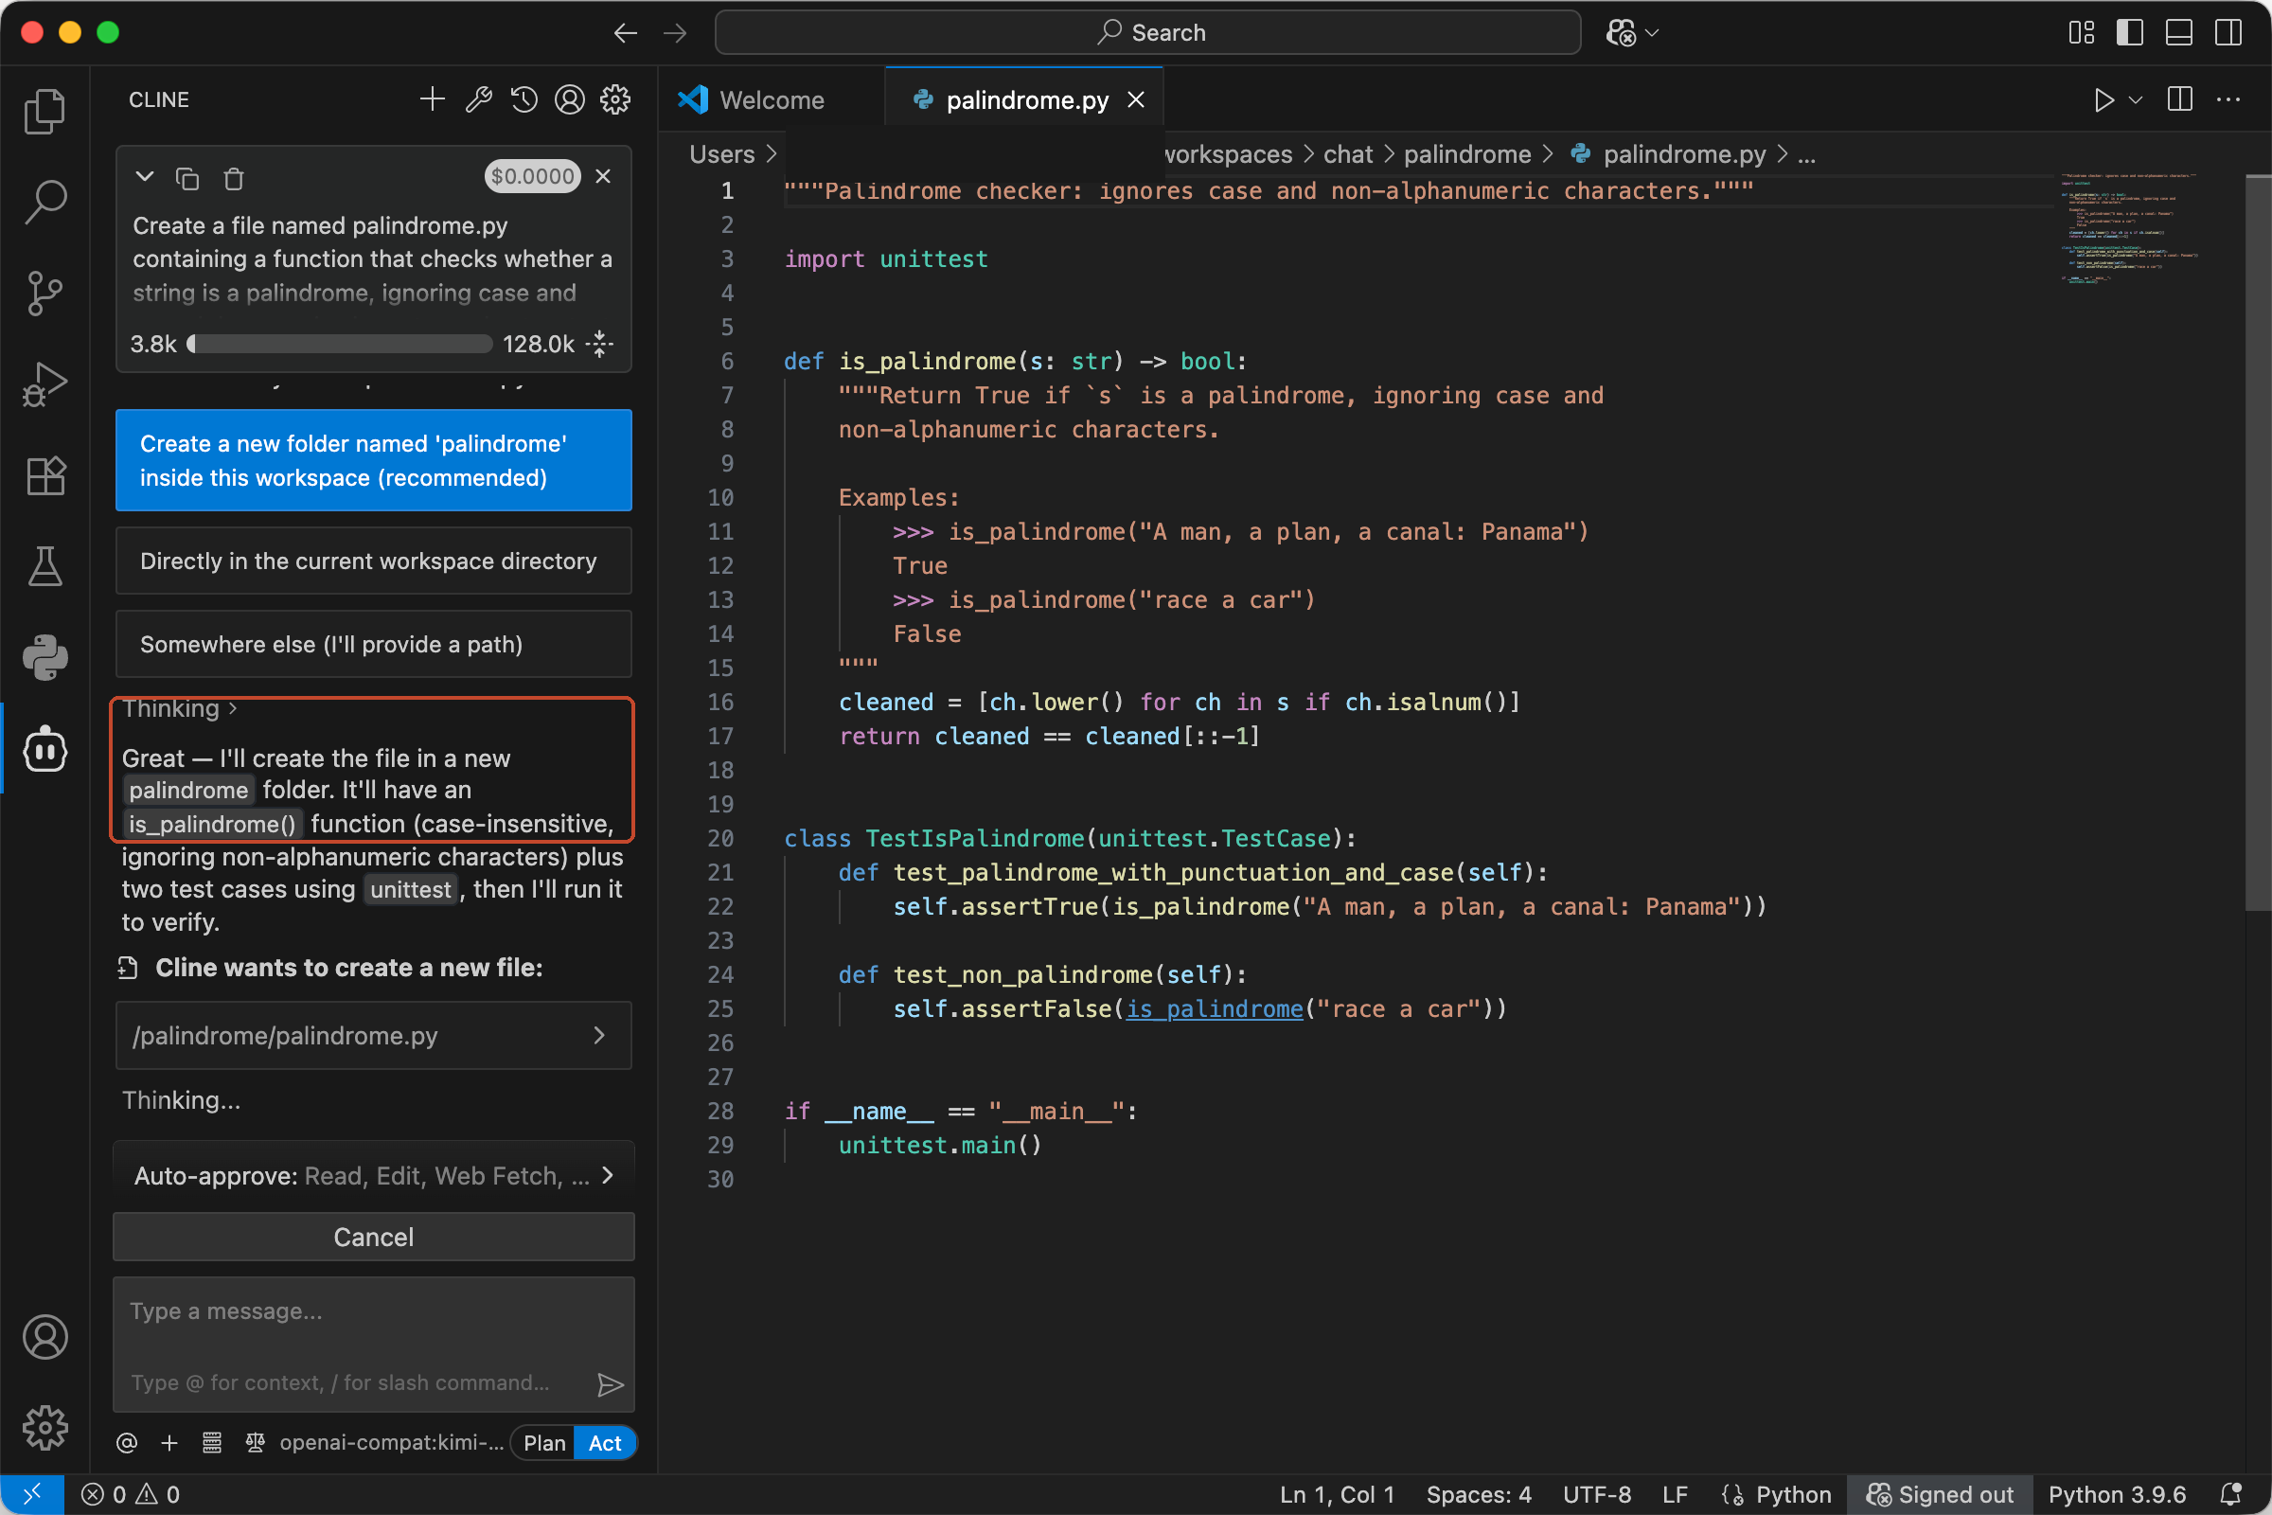Open Cline rules scale icon near model name
Screen dimensions: 2272x1515
(x=255, y=1442)
